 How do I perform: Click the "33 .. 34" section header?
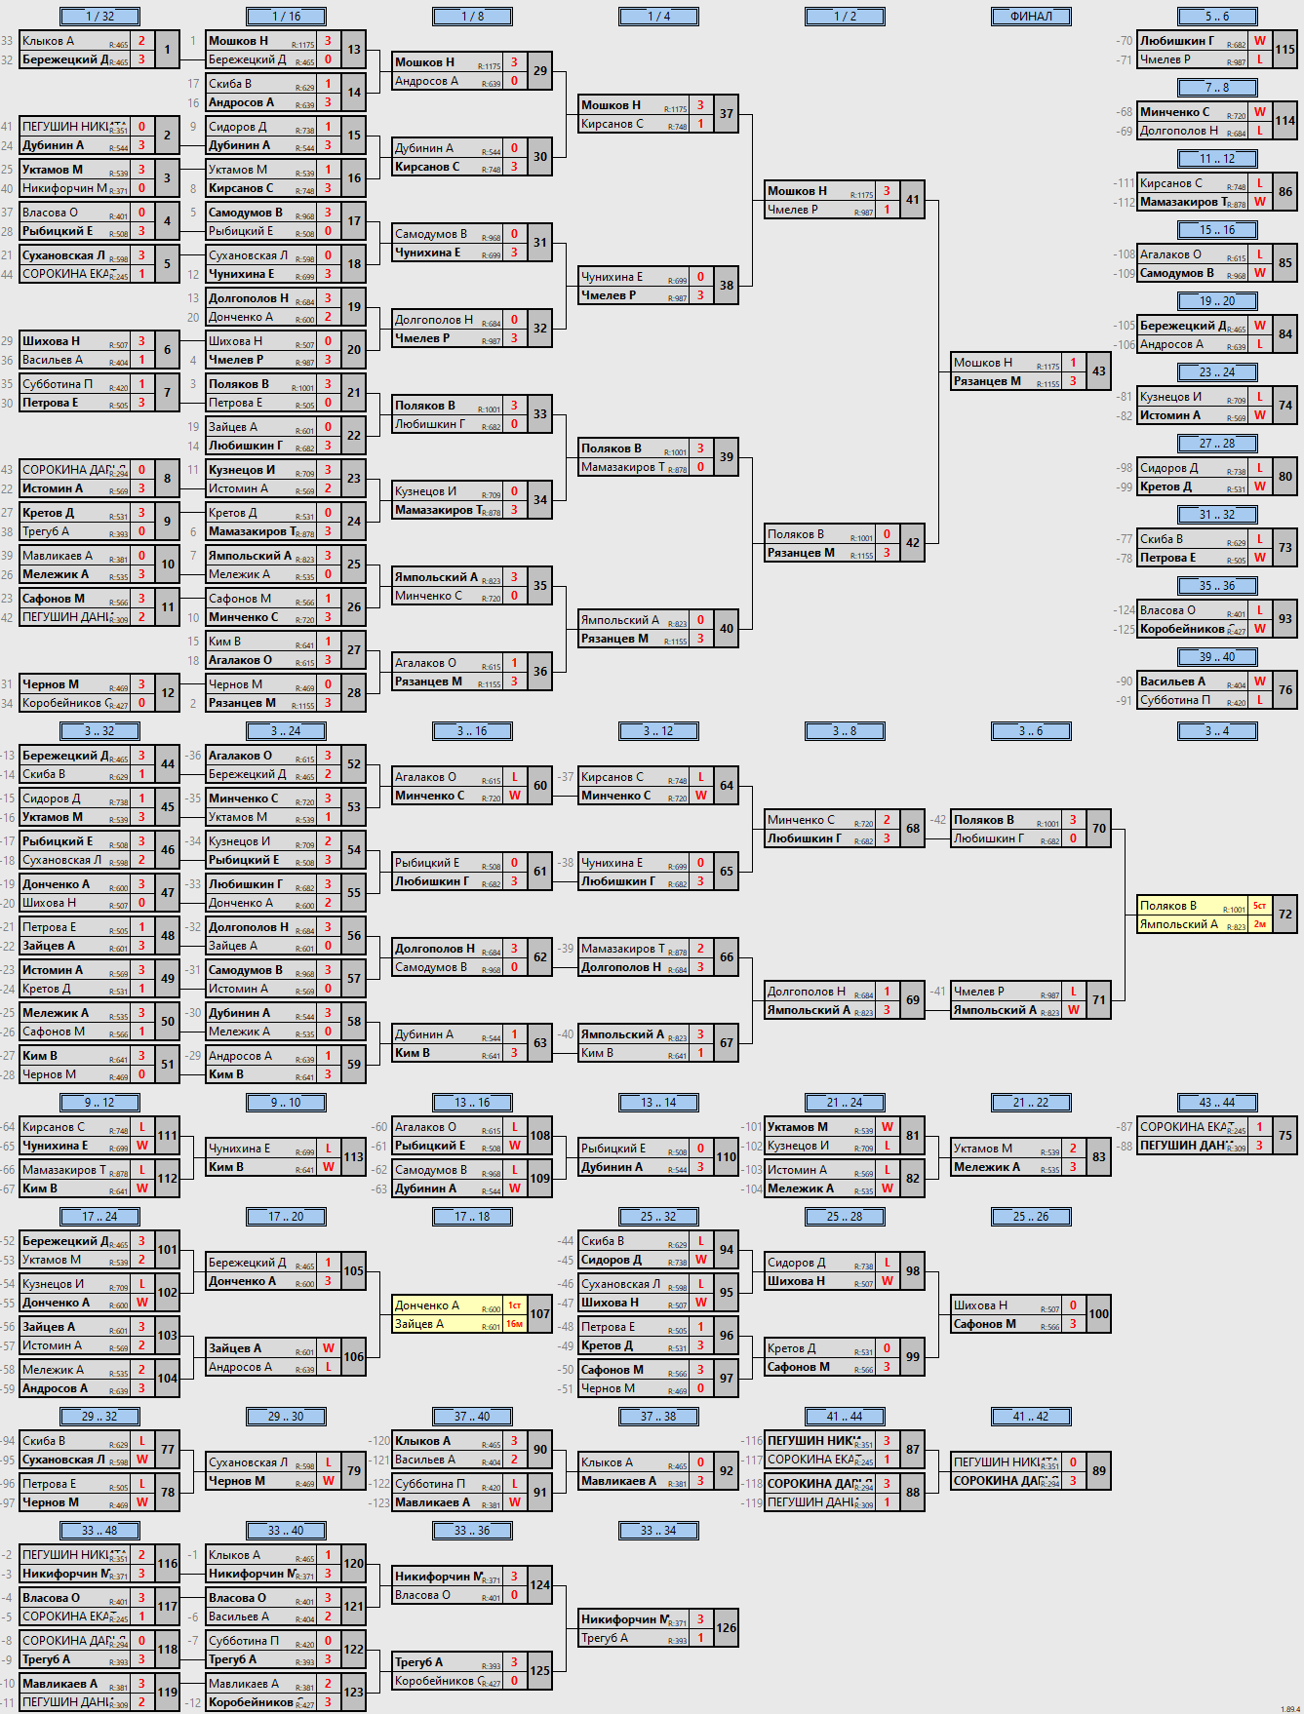point(658,1531)
